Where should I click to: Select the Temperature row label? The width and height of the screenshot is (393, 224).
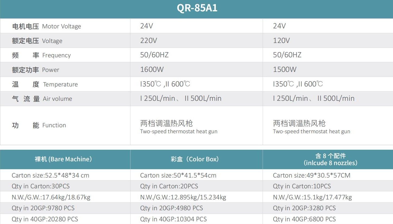point(45,84)
